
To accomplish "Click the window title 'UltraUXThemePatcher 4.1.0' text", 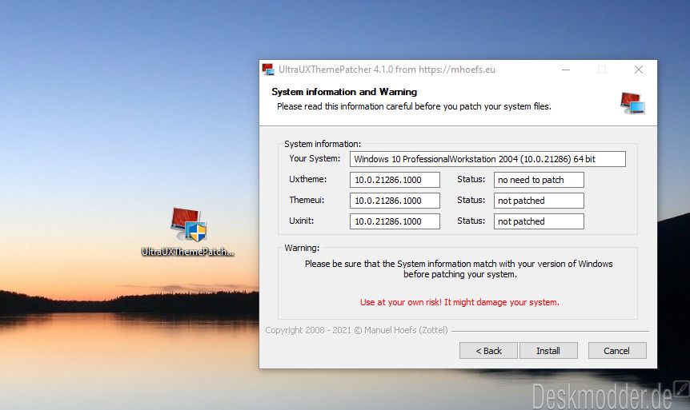I will click(x=387, y=70).
